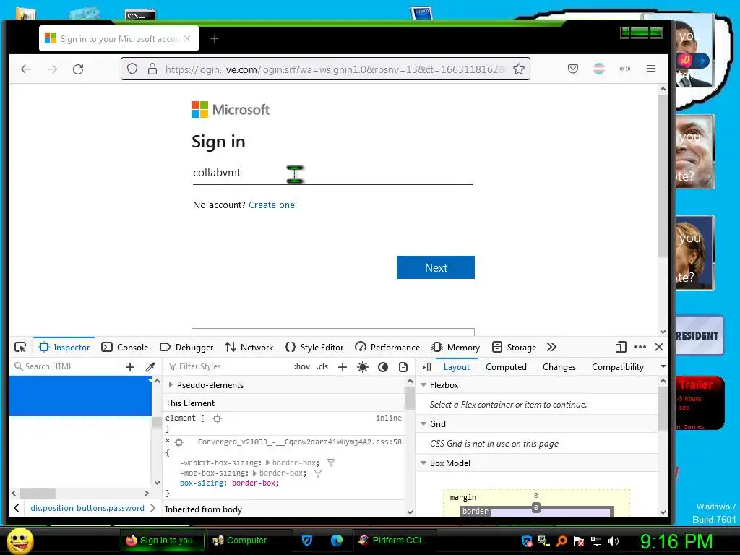Click the Next sign-in button
The width and height of the screenshot is (740, 555).
tap(436, 267)
